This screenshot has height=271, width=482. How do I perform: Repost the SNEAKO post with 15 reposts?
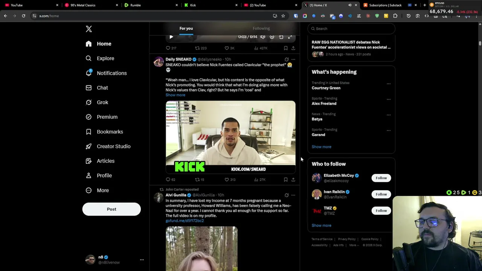200,180
